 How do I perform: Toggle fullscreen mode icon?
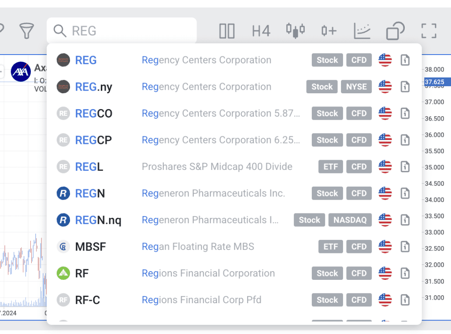(429, 31)
